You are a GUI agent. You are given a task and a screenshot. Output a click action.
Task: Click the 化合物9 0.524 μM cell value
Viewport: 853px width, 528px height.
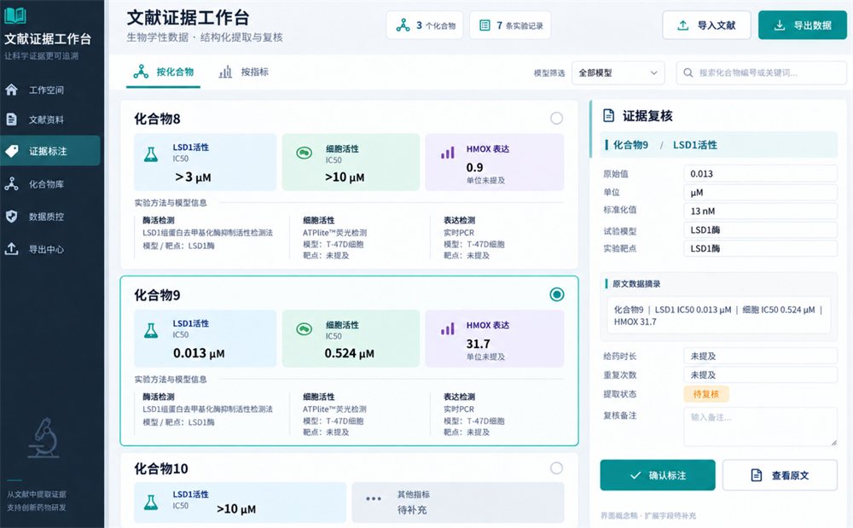click(349, 353)
